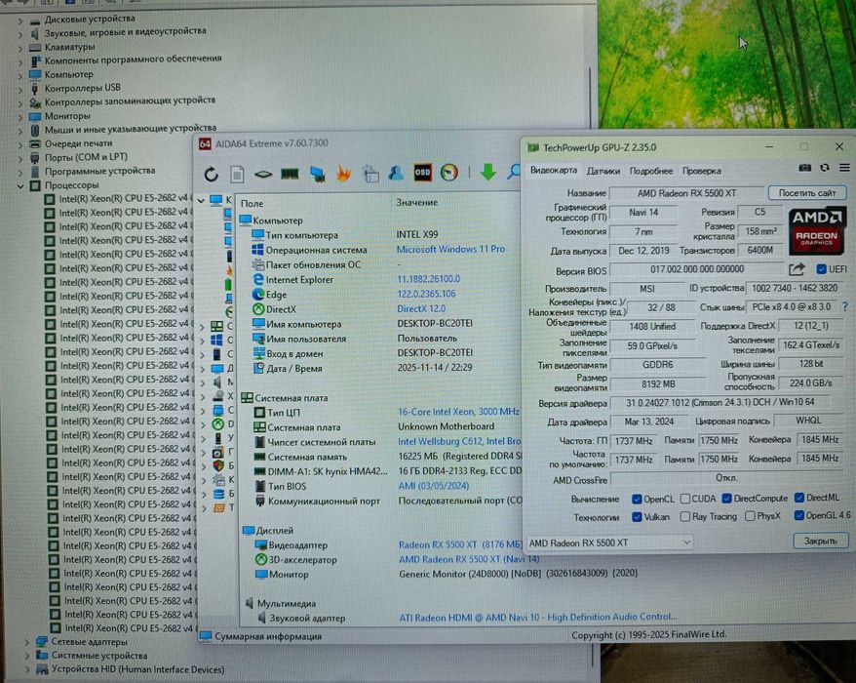The height and width of the screenshot is (683, 856).
Task: Click Internet Explorer row icon in AIDA64
Action: tap(258, 279)
